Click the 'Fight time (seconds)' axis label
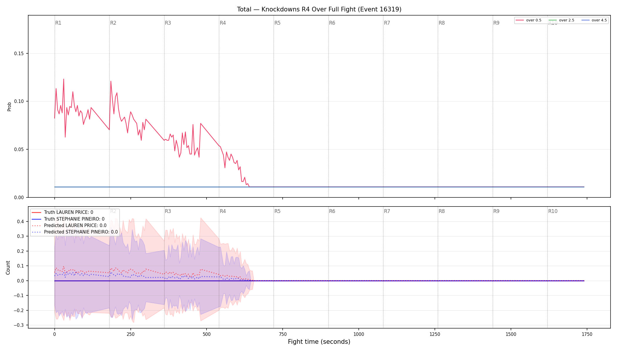The image size is (617, 352). click(319, 342)
